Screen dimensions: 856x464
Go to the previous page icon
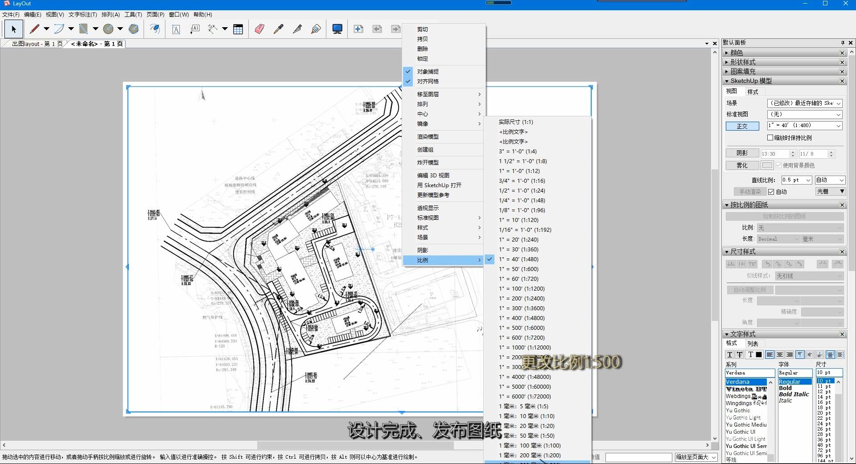(x=377, y=29)
